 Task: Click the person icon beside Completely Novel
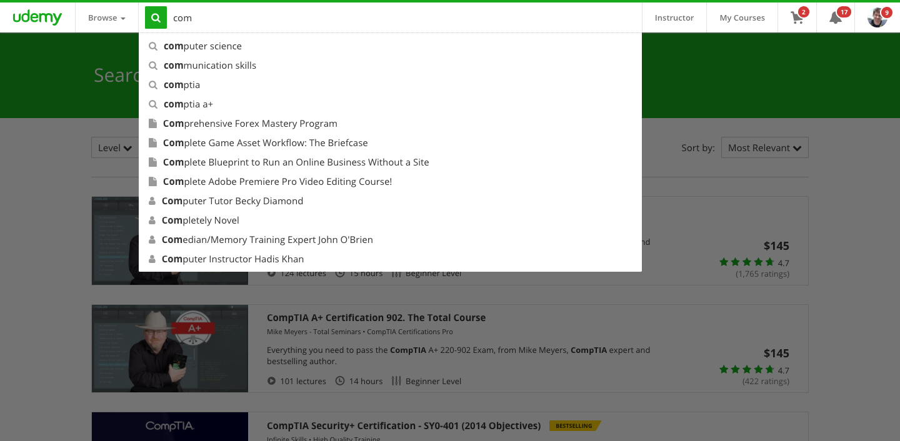pos(152,220)
